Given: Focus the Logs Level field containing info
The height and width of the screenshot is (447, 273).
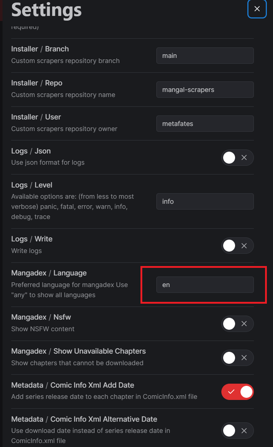Looking at the screenshot, I should click(x=205, y=201).
